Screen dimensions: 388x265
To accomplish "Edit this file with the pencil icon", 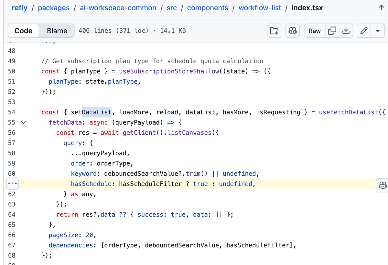I will click(364, 31).
